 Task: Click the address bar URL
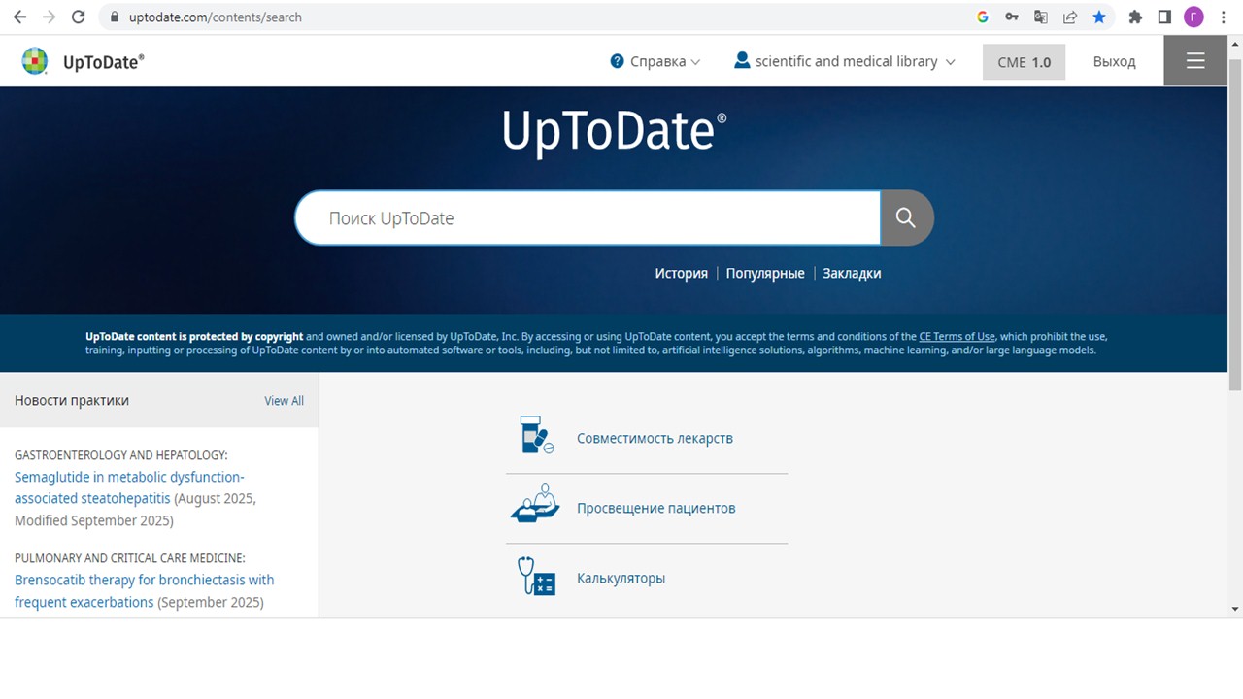click(215, 17)
